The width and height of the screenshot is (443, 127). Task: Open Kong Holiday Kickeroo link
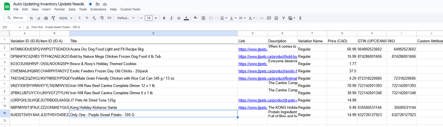(253, 108)
